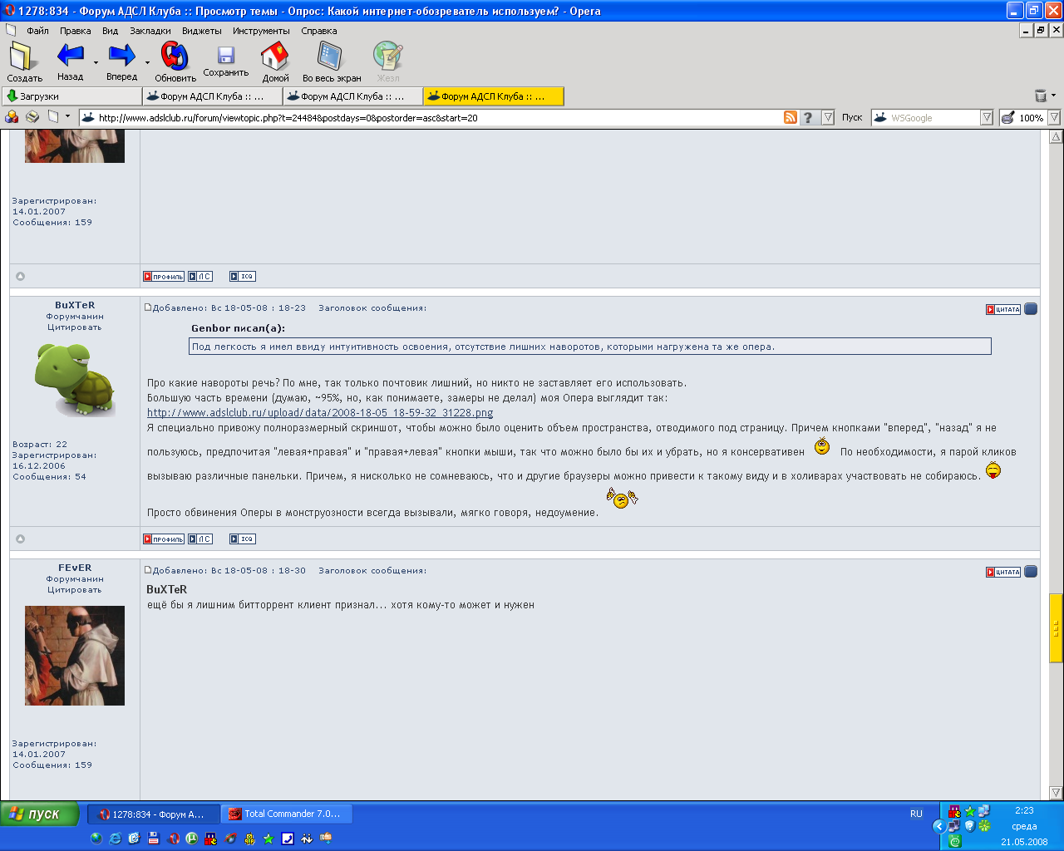Click the BuXTeR username in the sidebar
The width and height of the screenshot is (1064, 851).
(75, 305)
